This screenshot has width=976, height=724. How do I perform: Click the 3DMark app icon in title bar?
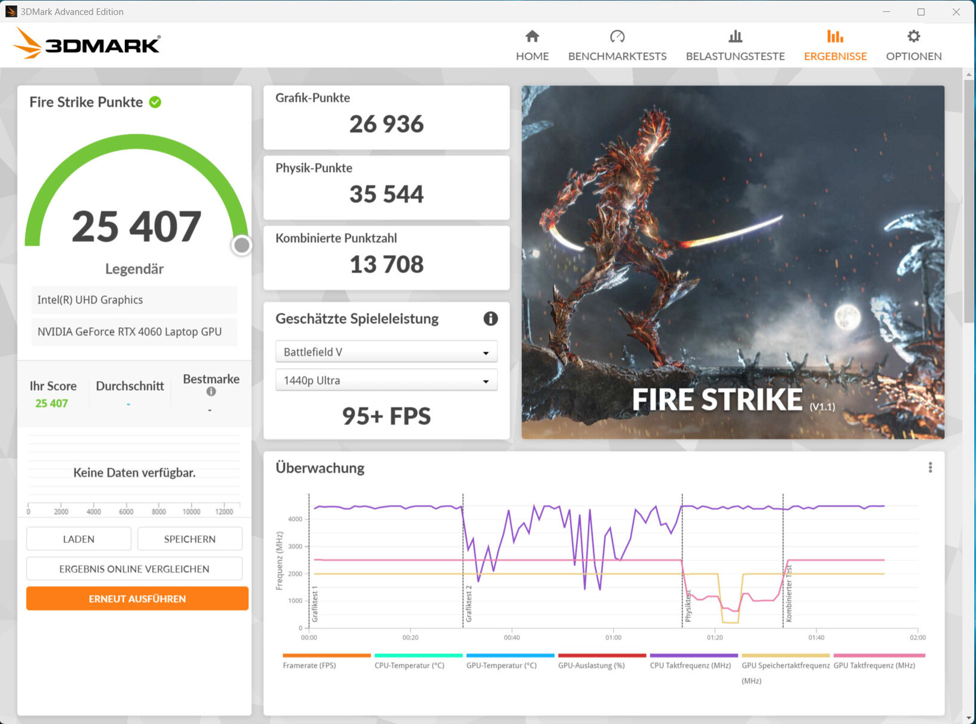pyautogui.click(x=11, y=11)
